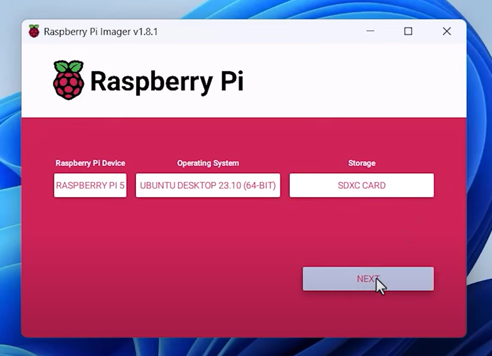Image resolution: width=492 pixels, height=356 pixels.
Task: Click the large 'Raspberry Pi' heading text
Action: tap(167, 82)
